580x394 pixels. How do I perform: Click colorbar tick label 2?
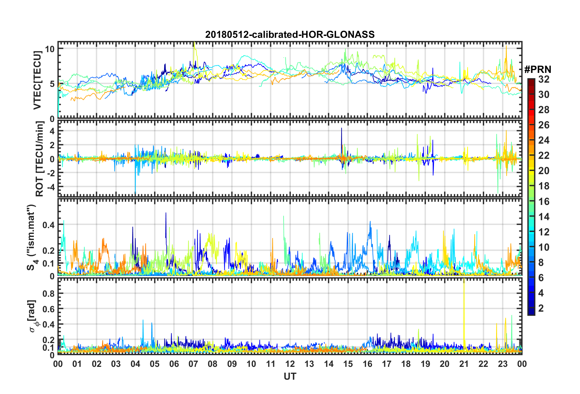point(541,308)
